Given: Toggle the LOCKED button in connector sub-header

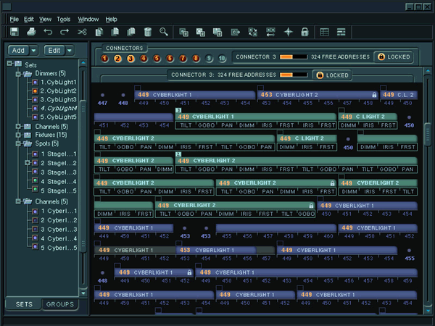Looking at the screenshot, I should pyautogui.click(x=331, y=75).
